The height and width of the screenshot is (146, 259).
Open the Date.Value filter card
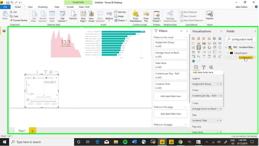coord(171,65)
